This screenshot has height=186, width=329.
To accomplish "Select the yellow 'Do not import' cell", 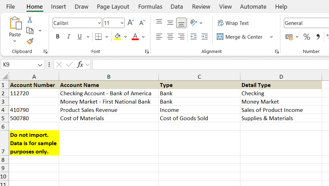I will point(34,143).
